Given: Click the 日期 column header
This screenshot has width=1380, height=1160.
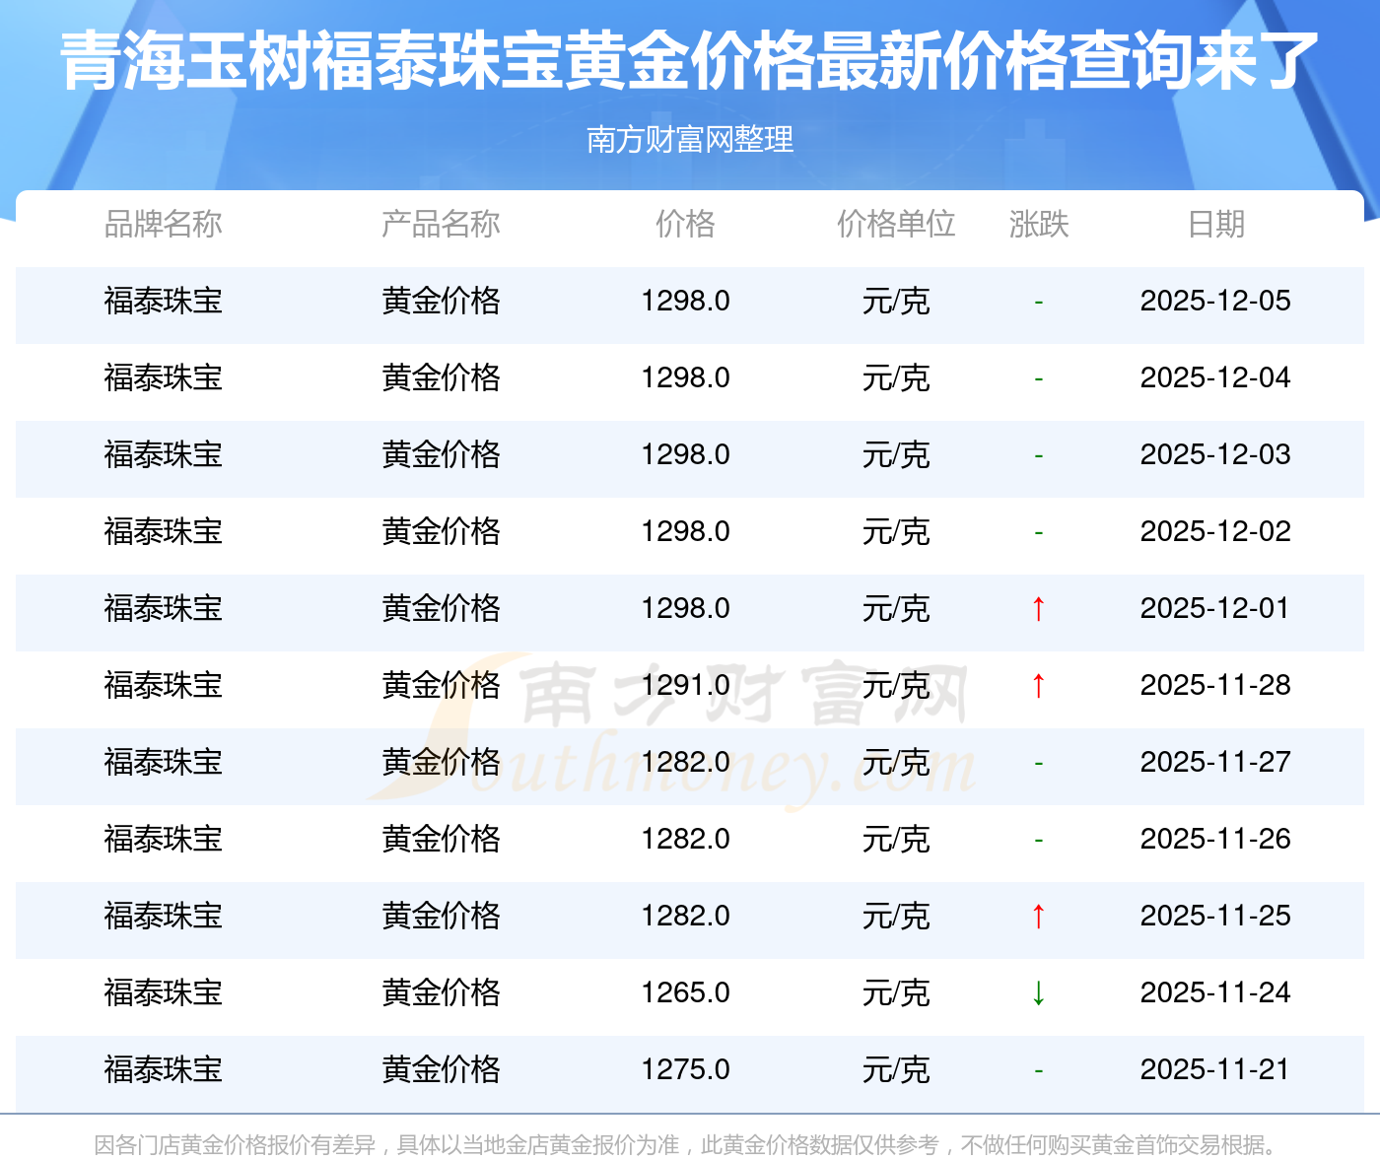Looking at the screenshot, I should [x=1215, y=225].
